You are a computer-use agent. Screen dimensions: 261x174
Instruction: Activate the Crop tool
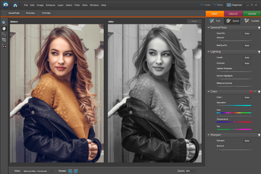(4, 40)
